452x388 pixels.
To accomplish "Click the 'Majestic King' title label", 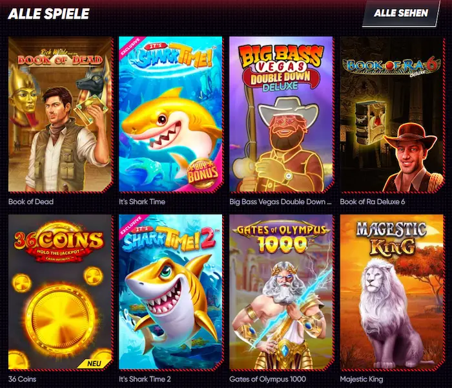I will [x=362, y=379].
